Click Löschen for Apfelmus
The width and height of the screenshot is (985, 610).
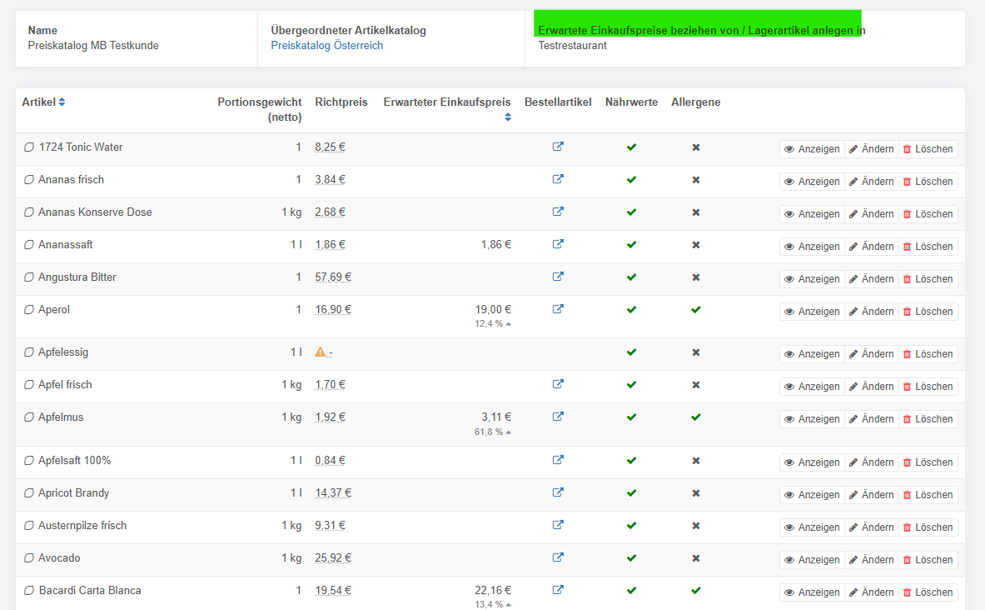(x=928, y=419)
